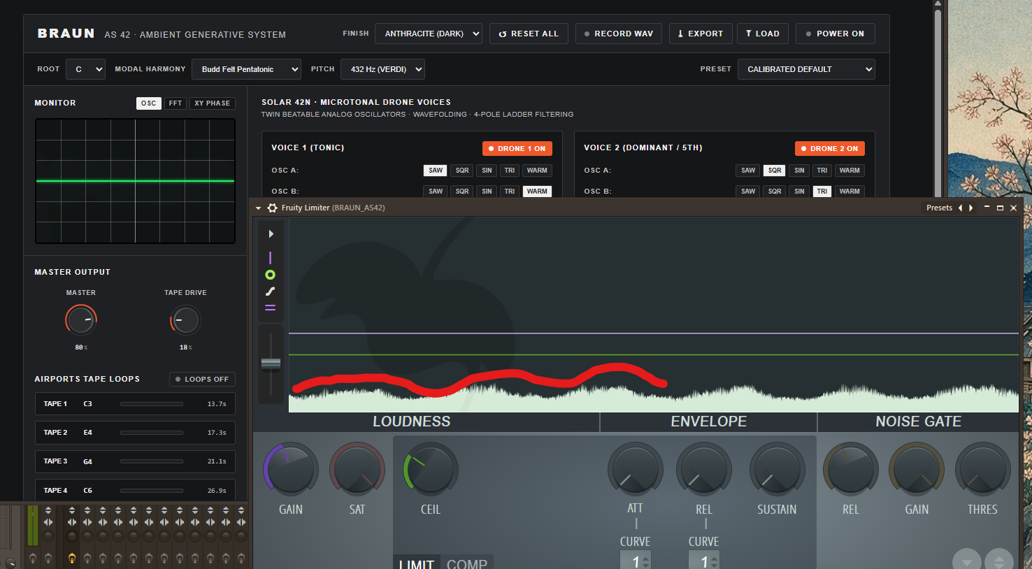1032x569 pixels.
Task: Go to next Fruity Limiter preset arrow
Action: tap(970, 208)
